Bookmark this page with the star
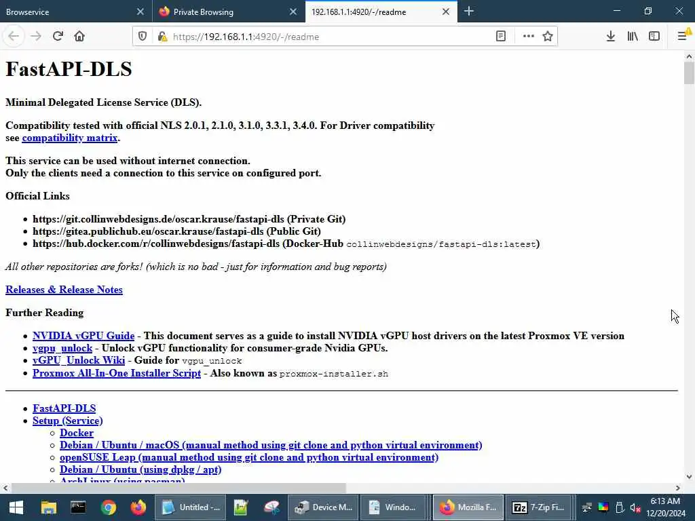Image resolution: width=695 pixels, height=521 pixels. [548, 37]
